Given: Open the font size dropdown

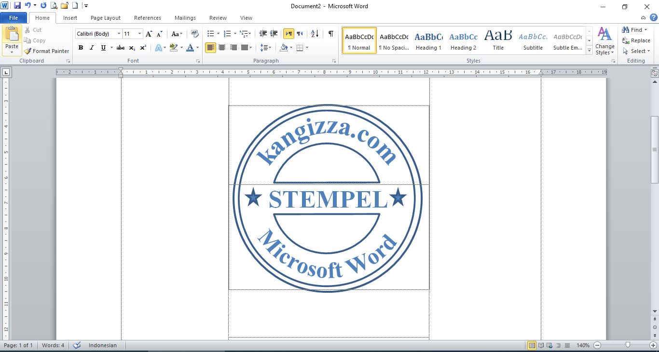Looking at the screenshot, I should (140, 34).
